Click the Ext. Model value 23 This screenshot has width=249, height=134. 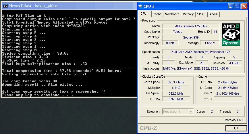click(x=202, y=63)
